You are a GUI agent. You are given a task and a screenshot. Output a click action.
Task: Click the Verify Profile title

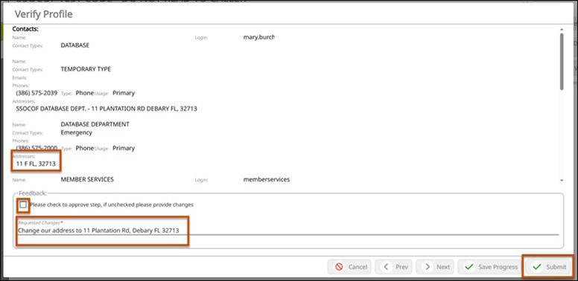tap(43, 14)
